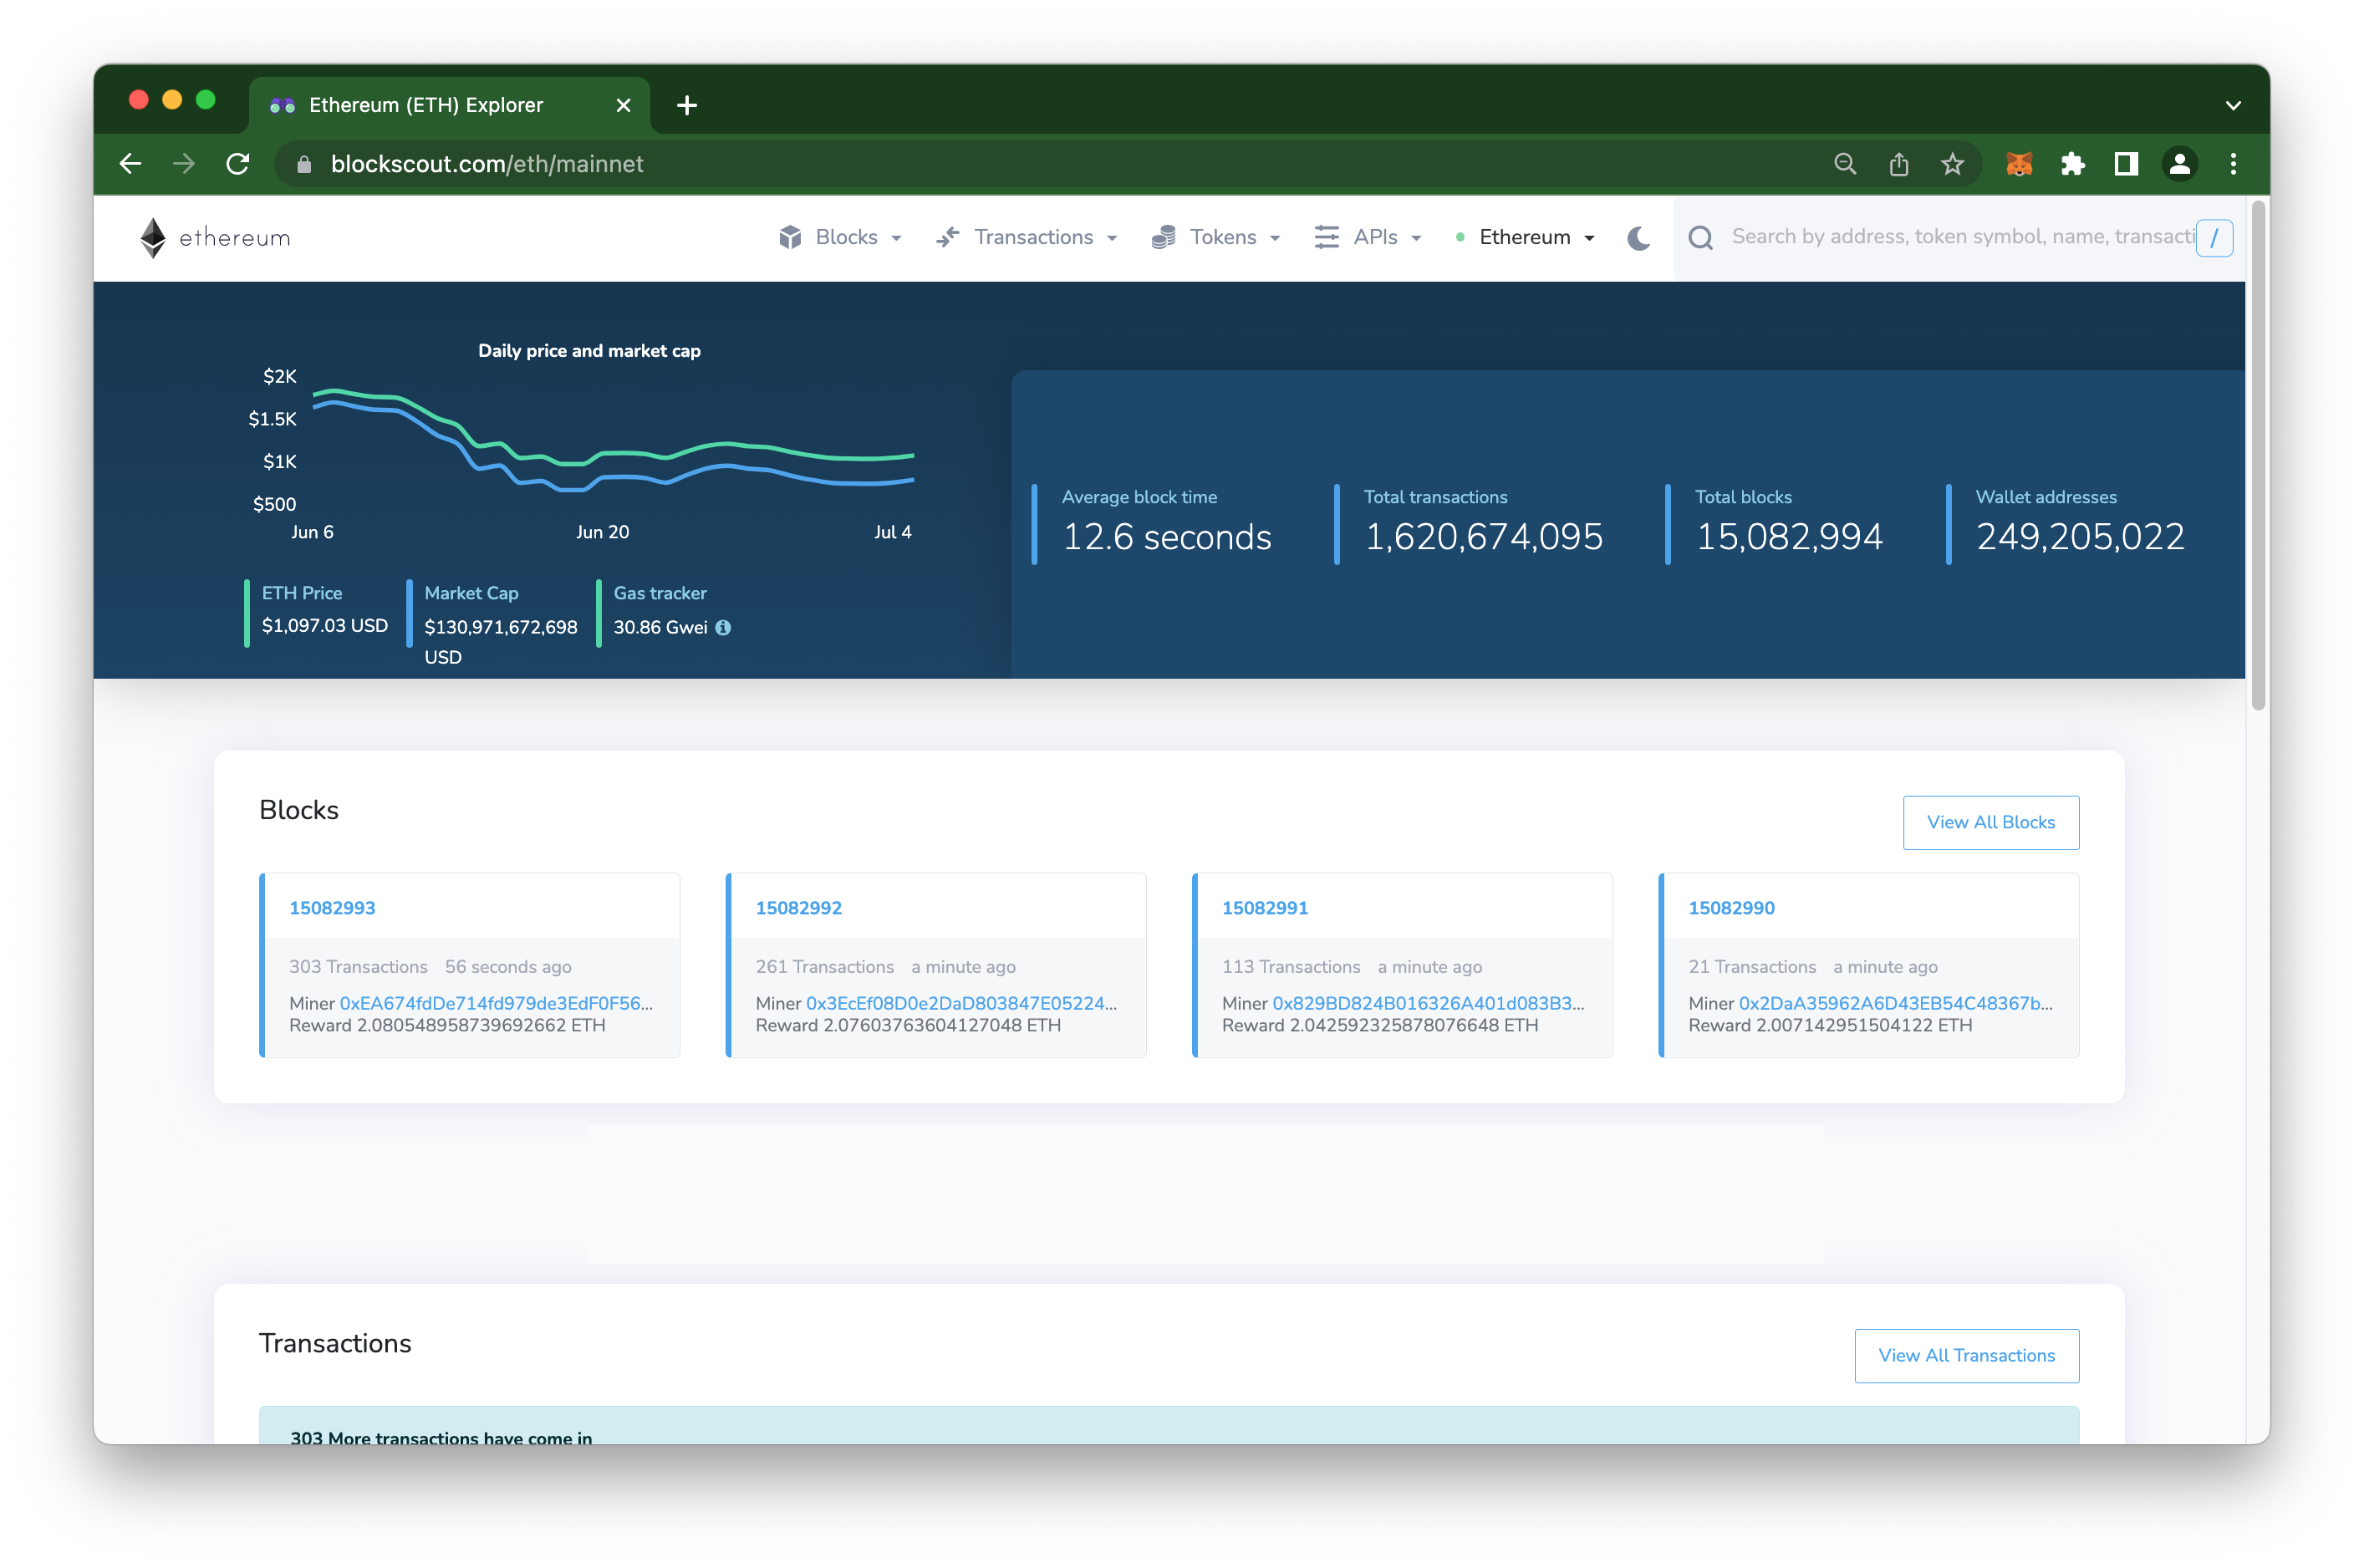Click the Gas tracker info icon
2364x1568 pixels.
click(723, 628)
